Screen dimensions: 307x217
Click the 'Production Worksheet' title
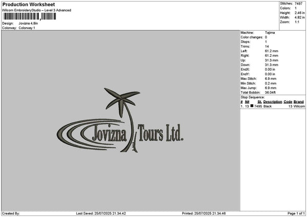(x=29, y=4)
